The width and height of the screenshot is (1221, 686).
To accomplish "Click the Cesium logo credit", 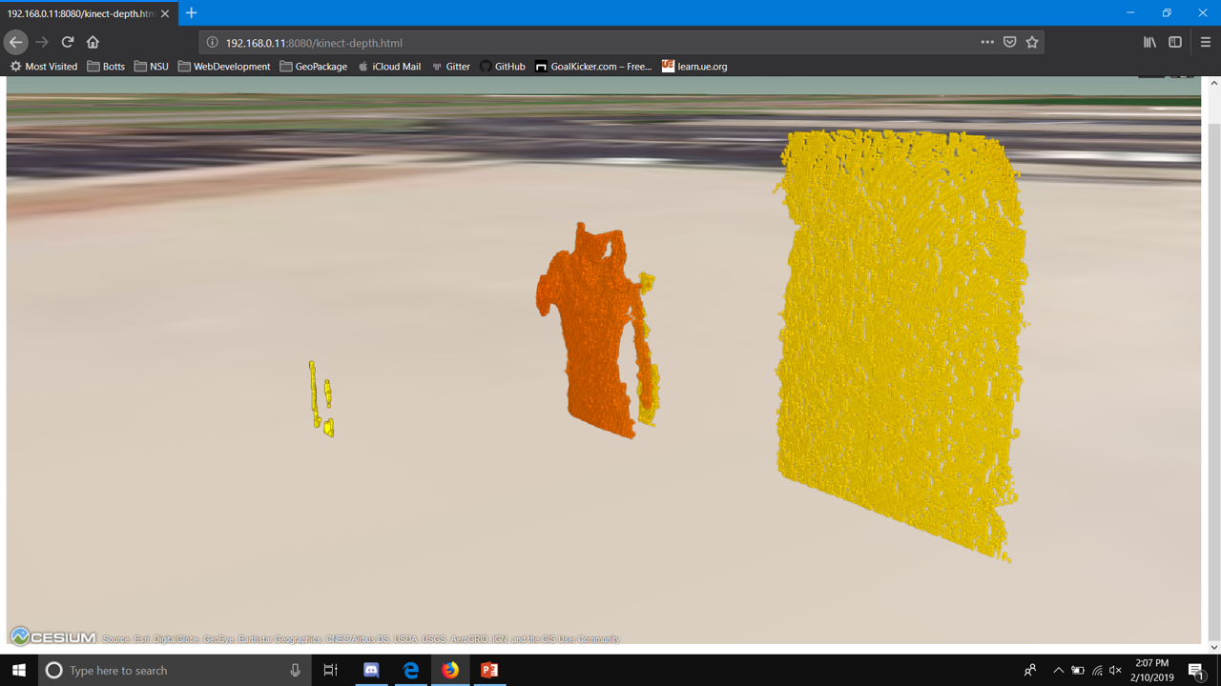I will 53,636.
